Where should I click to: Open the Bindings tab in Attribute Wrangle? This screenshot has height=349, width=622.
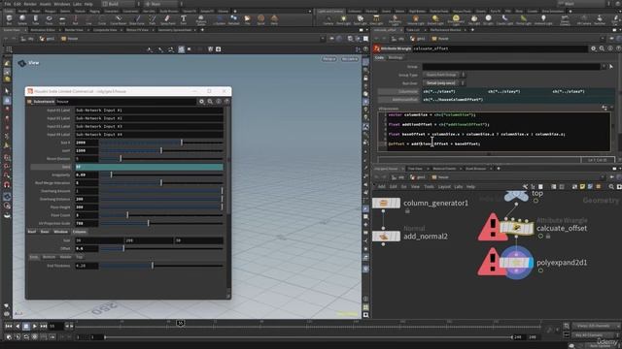(x=396, y=58)
